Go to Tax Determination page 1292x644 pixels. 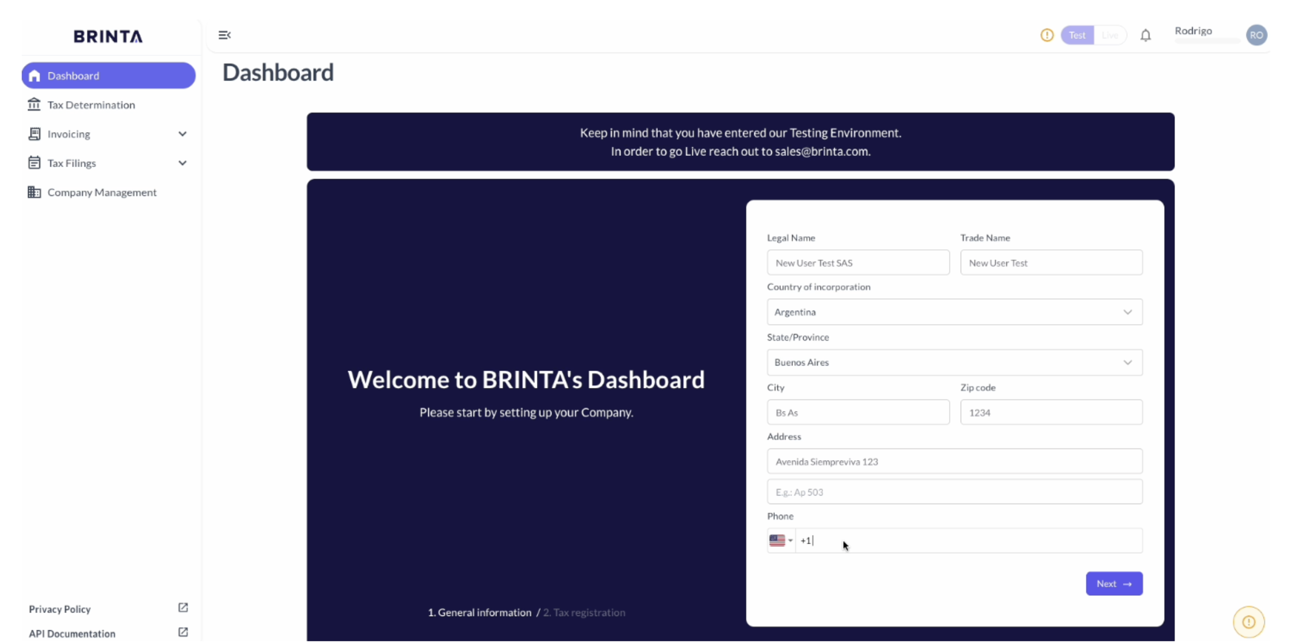click(91, 105)
